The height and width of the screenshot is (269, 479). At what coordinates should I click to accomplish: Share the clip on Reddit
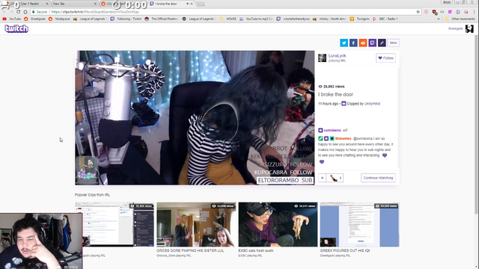(x=362, y=43)
